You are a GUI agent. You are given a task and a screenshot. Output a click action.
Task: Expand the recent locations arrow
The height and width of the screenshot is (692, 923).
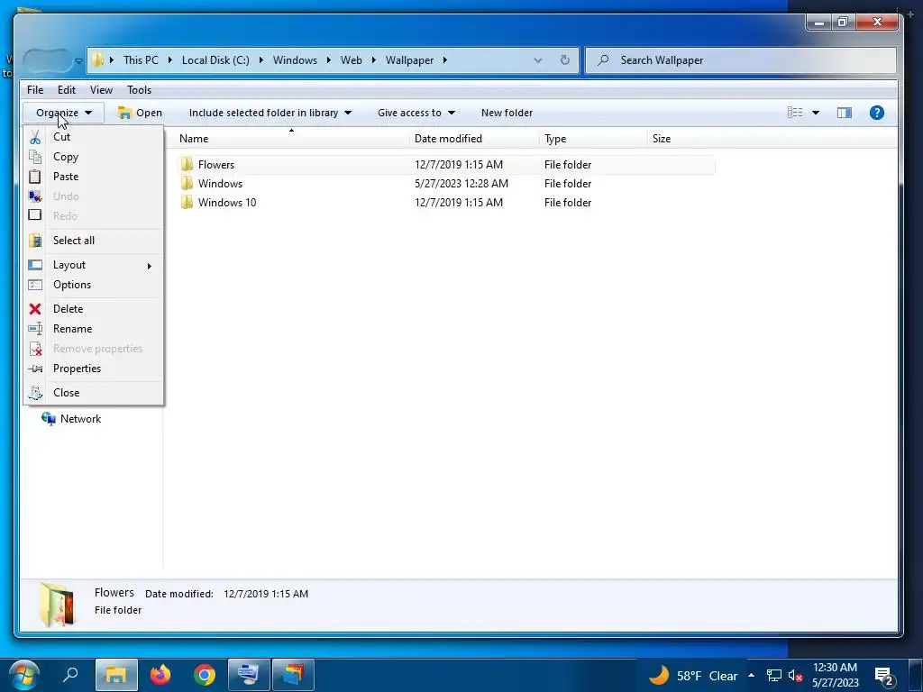tap(78, 60)
